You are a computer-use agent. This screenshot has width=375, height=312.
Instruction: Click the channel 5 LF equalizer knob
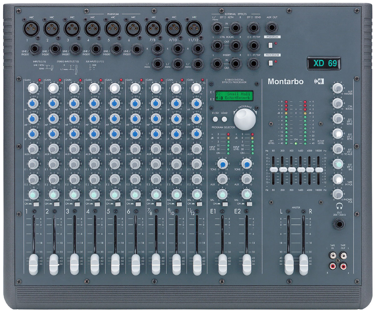tap(115, 133)
